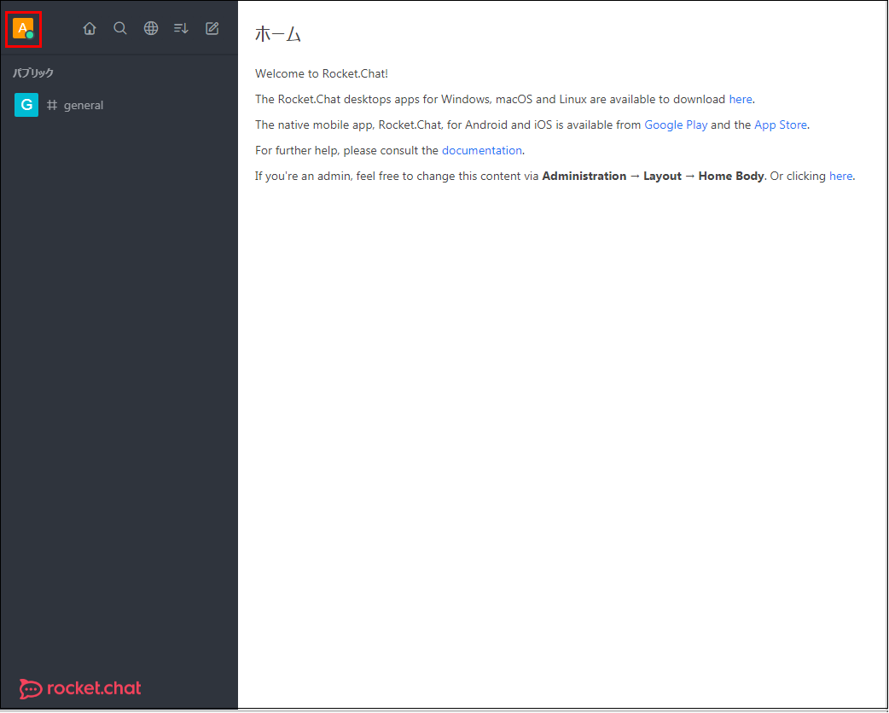Click the general channel G avatar

pos(26,105)
